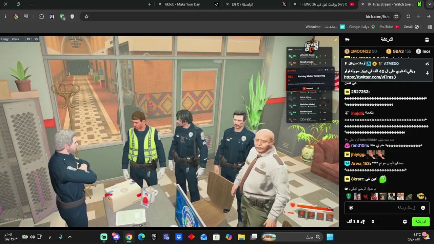Select the red heart quick emote

(366, 197)
